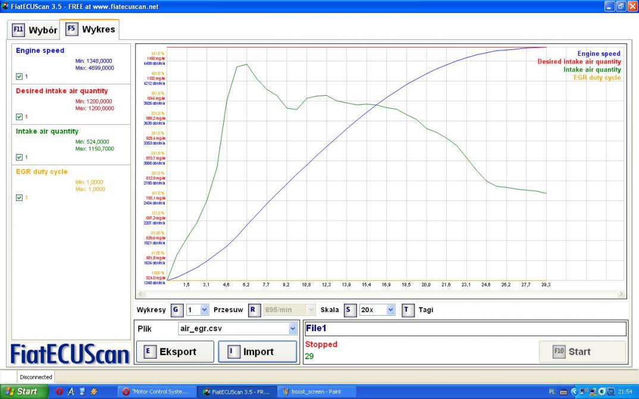Click the Import button
The image size is (639, 399).
pos(258,351)
